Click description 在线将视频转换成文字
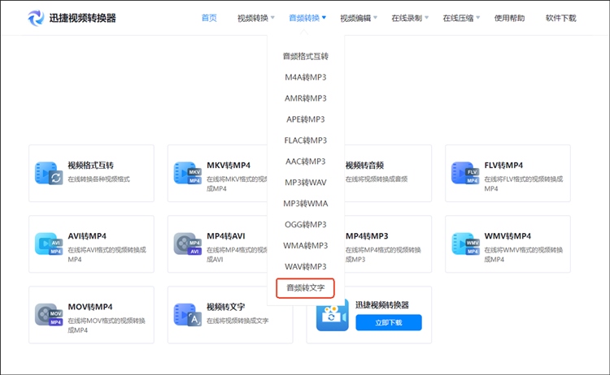Image resolution: width=610 pixels, height=375 pixels. 237,321
